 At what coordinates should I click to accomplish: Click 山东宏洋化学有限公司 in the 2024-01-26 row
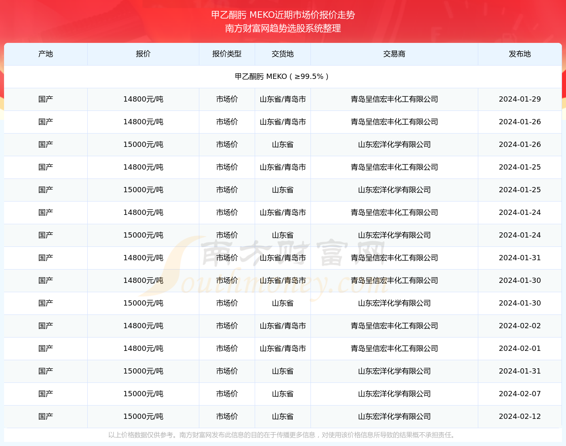click(394, 144)
